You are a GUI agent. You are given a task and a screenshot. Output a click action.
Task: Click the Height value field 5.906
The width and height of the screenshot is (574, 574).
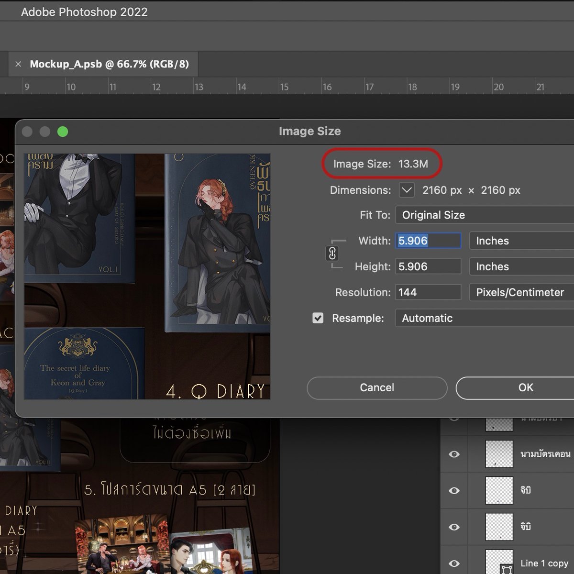(x=428, y=266)
